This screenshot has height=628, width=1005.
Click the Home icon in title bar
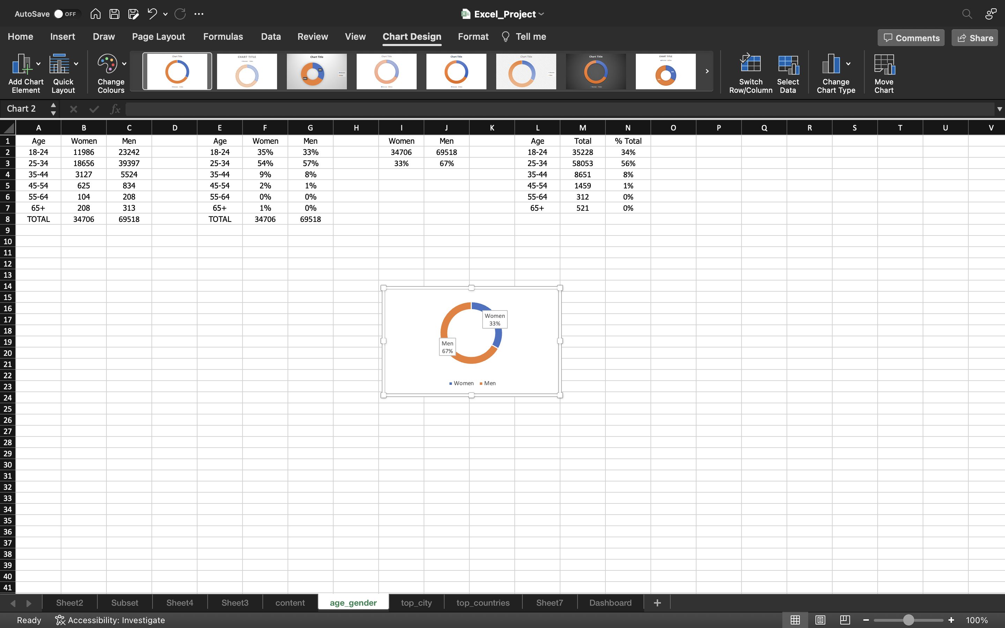point(96,14)
